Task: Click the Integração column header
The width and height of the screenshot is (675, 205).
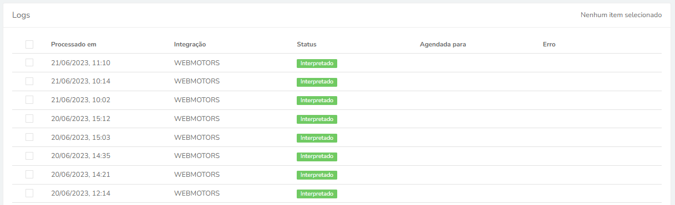Action: tap(190, 44)
